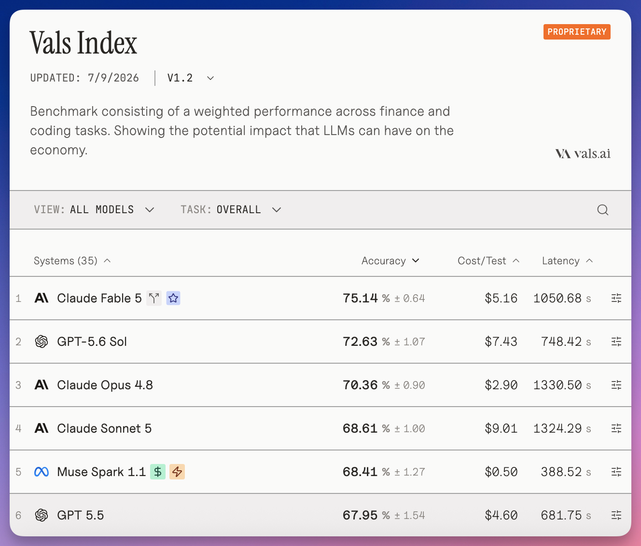Open the search magnifier icon
Screen dimensions: 641x546
(602, 210)
